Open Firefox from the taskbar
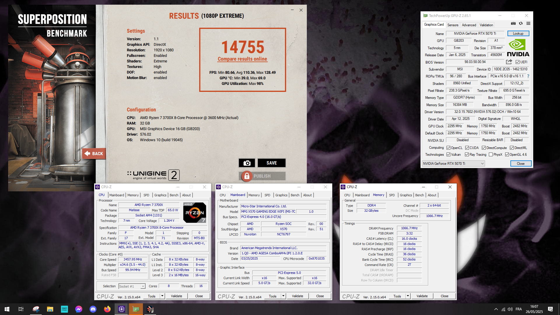 point(107,309)
